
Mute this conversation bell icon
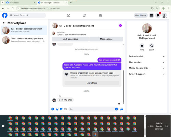point(142,46)
